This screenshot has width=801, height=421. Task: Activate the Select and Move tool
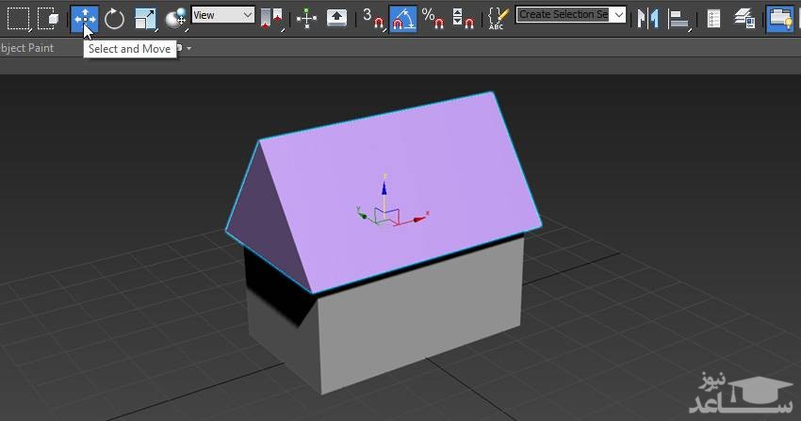click(84, 17)
